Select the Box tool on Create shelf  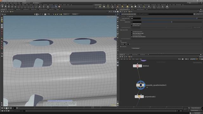(2, 7)
